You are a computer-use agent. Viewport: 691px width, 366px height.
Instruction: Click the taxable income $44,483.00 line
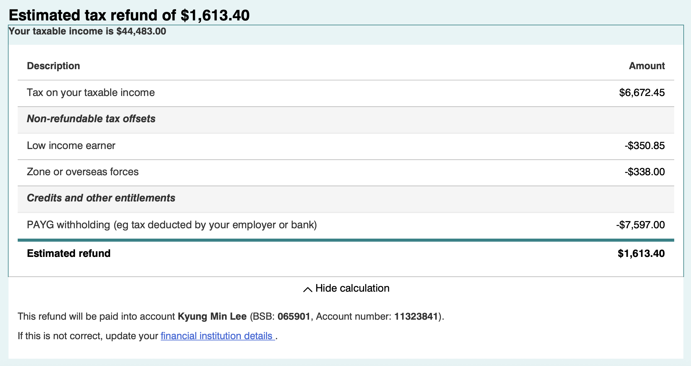point(87,31)
